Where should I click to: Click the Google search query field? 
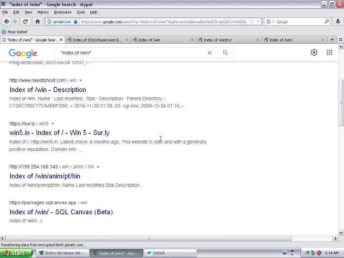pos(132,53)
